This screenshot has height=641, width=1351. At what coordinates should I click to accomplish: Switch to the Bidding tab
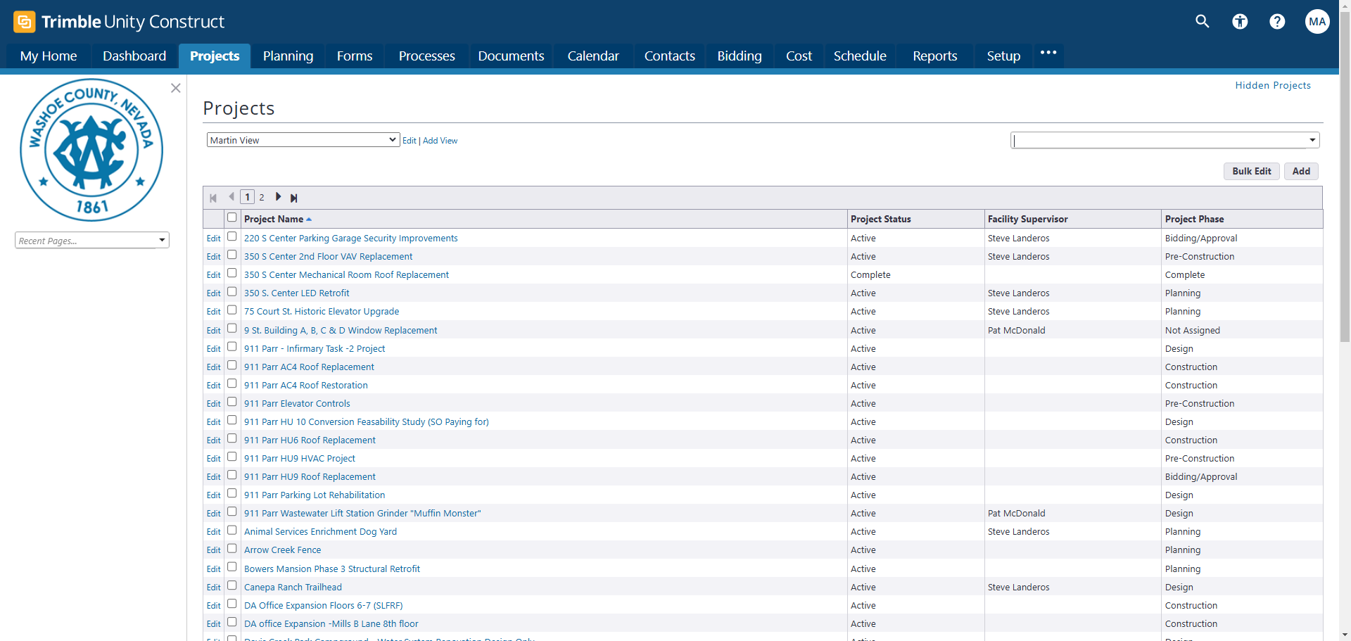click(x=739, y=56)
